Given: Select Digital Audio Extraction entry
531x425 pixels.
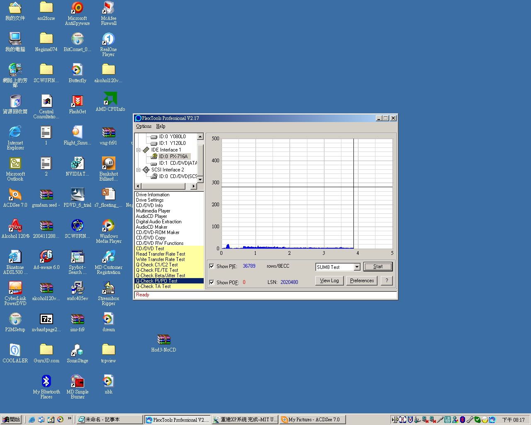Looking at the screenshot, I should [x=159, y=222].
